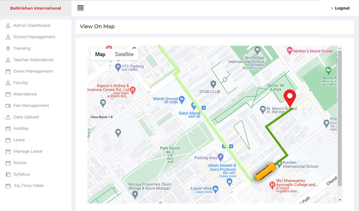
Task: Click the Data Upload icon
Action: pyautogui.click(x=8, y=117)
